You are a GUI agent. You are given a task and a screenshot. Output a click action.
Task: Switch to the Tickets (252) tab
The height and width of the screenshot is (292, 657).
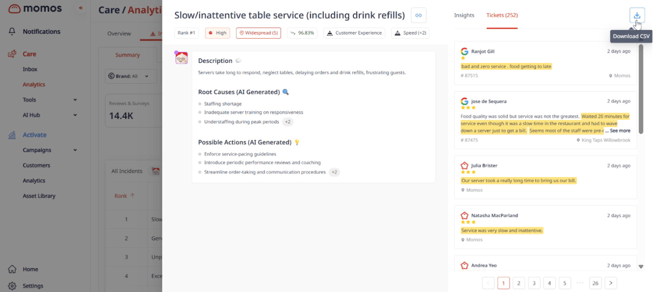tap(502, 15)
